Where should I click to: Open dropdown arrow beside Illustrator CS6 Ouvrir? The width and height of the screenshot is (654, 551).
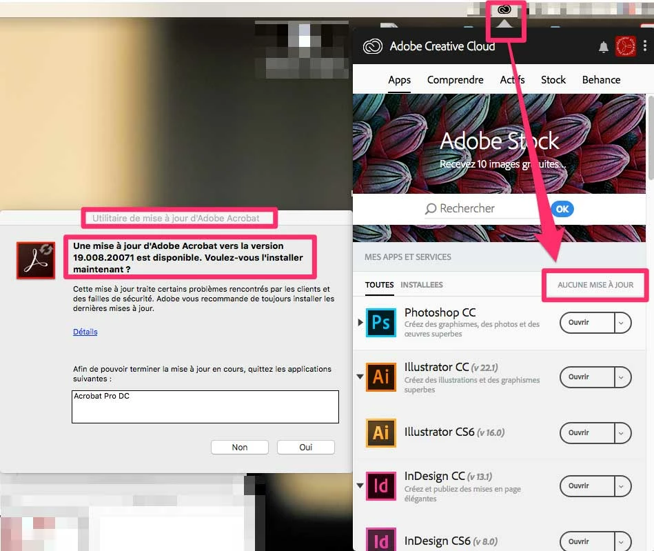pos(622,433)
